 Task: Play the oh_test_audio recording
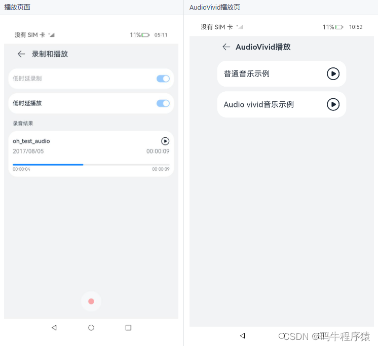tap(165, 141)
